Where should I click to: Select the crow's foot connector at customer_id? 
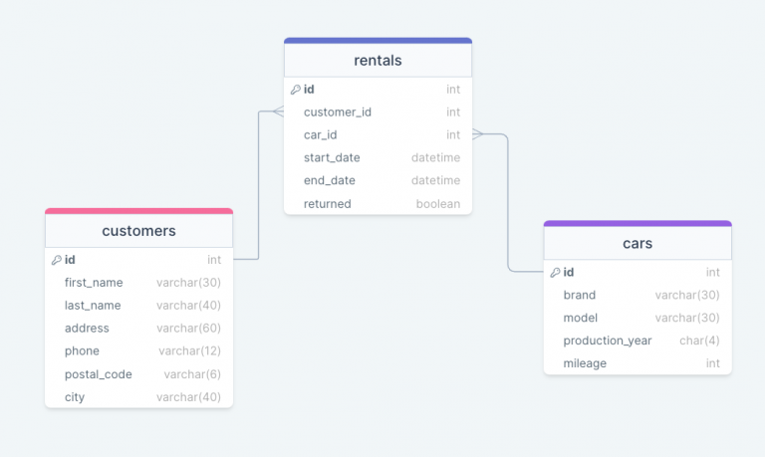[x=278, y=112]
